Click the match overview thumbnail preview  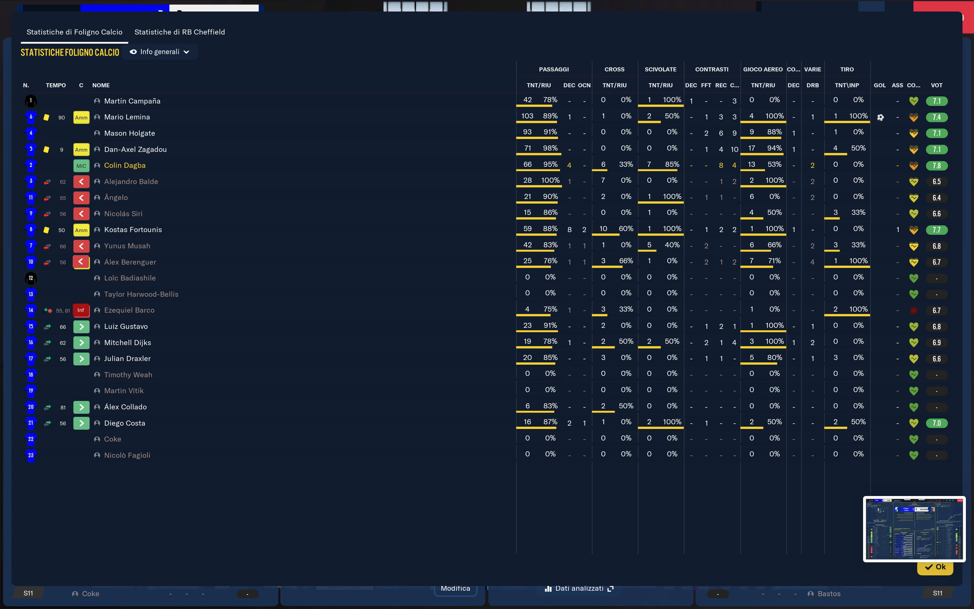[914, 529]
